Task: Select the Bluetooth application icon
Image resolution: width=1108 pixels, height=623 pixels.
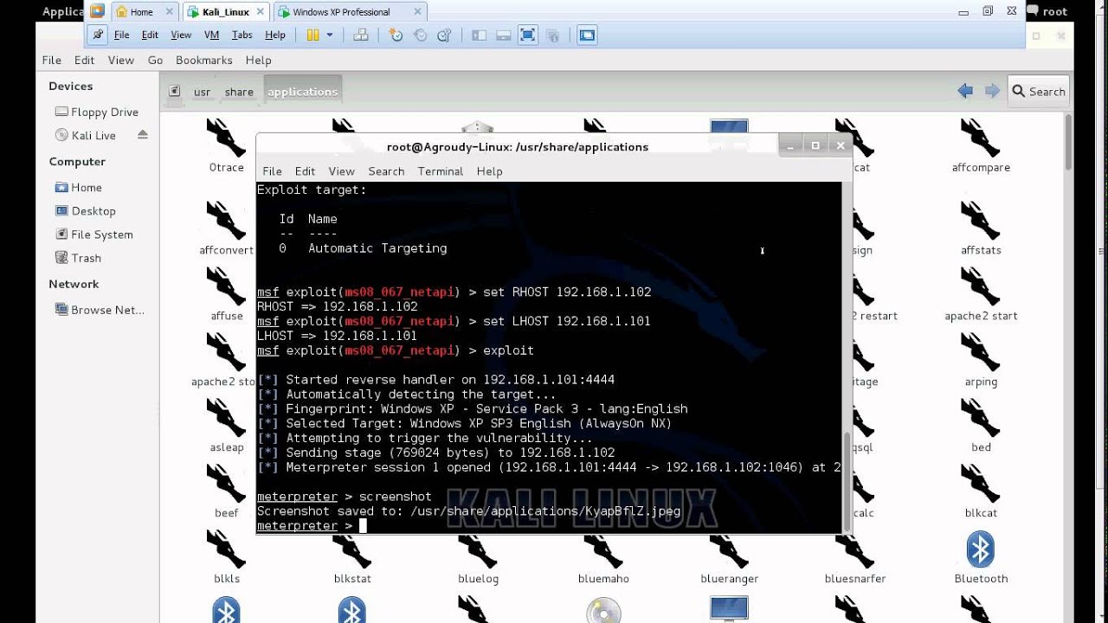Action: pyautogui.click(x=981, y=550)
